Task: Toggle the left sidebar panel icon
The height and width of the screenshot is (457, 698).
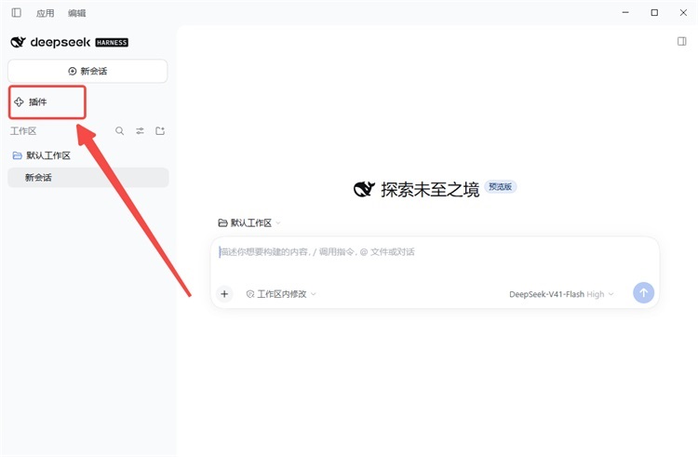Action: click(17, 12)
